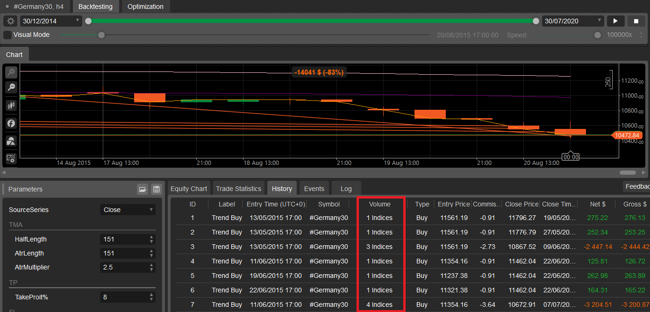This screenshot has height=312, width=650.
Task: Open backtesting settings gear icon
Action: (11, 21)
